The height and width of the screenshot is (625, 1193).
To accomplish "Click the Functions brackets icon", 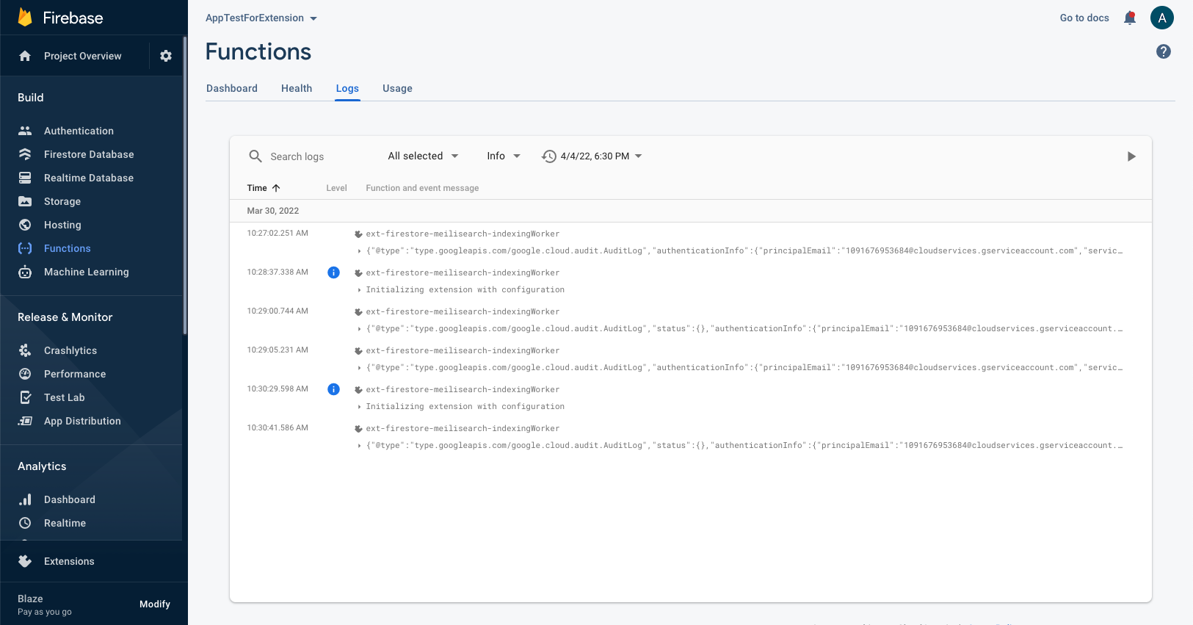I will coord(25,248).
